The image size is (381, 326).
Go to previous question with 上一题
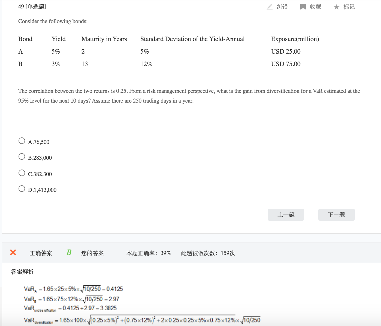tap(286, 215)
